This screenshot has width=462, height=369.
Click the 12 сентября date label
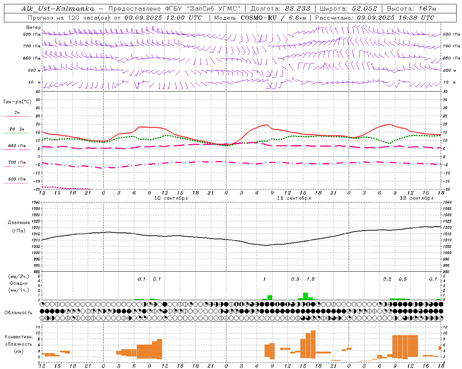pos(417,198)
